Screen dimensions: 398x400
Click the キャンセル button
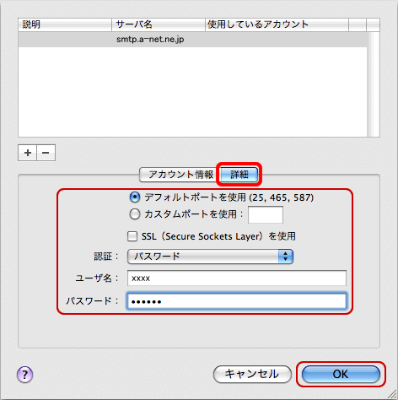tap(252, 375)
